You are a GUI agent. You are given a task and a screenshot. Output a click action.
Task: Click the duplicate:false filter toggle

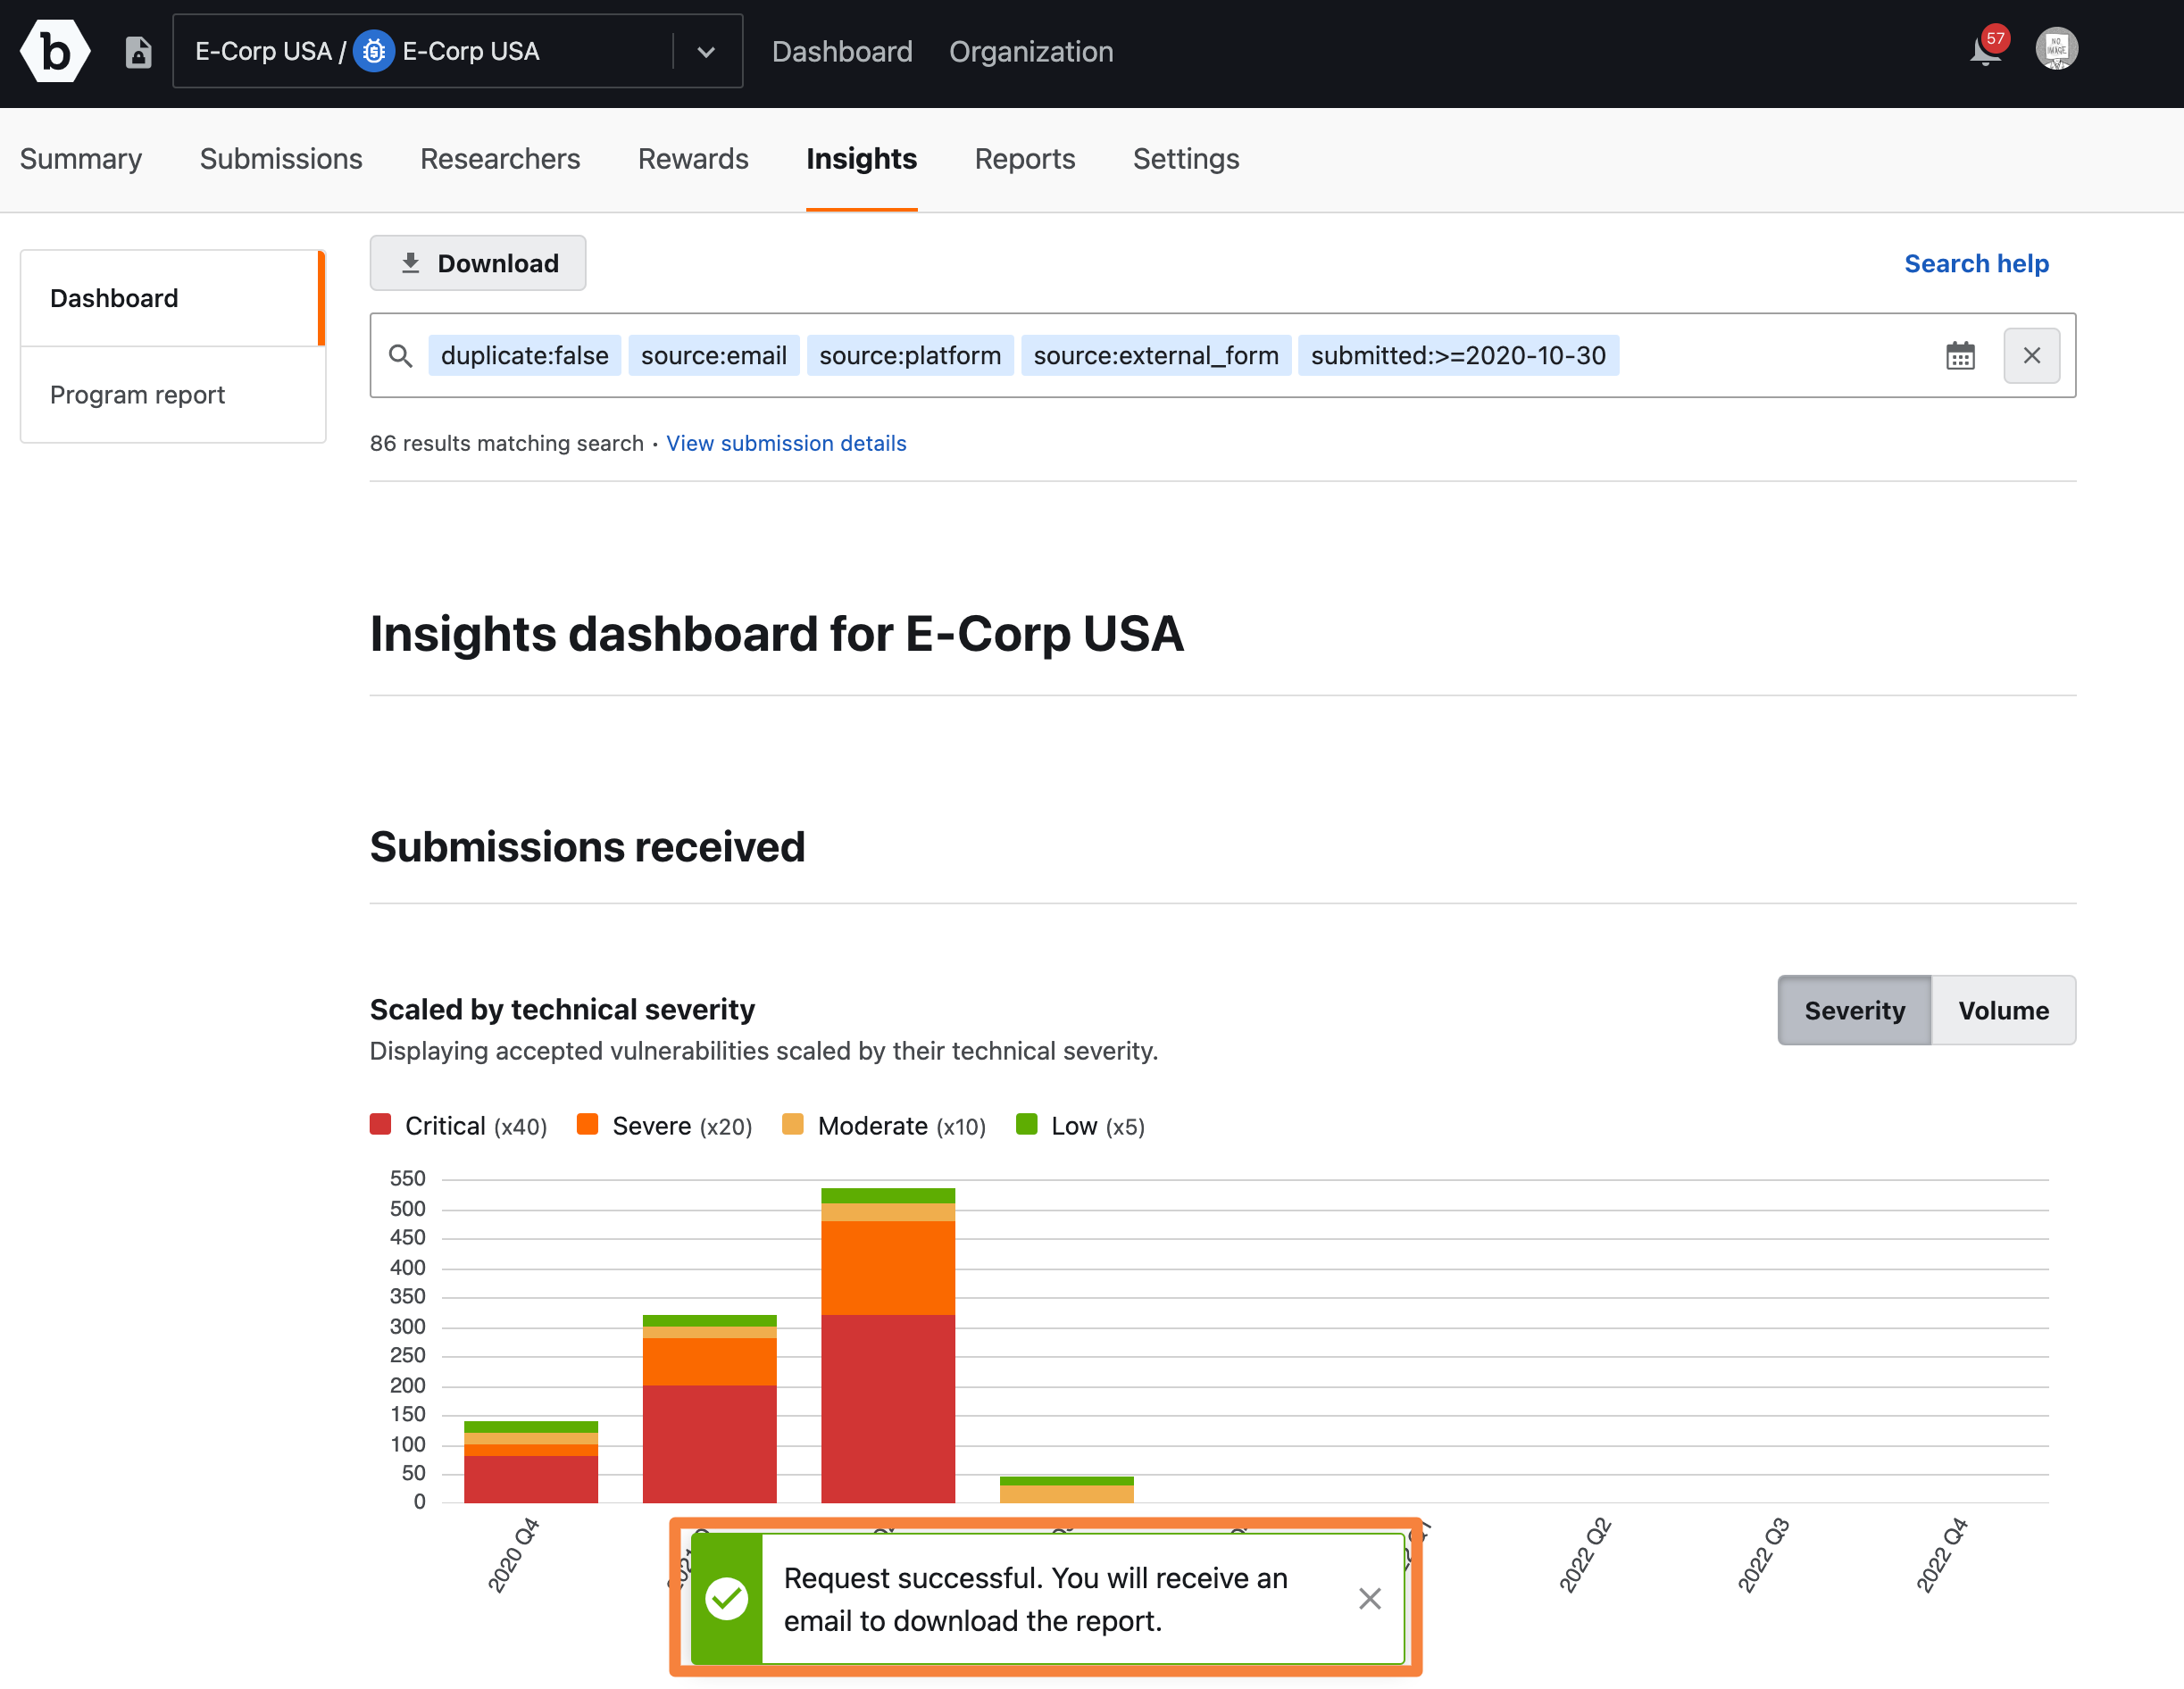[x=523, y=354]
